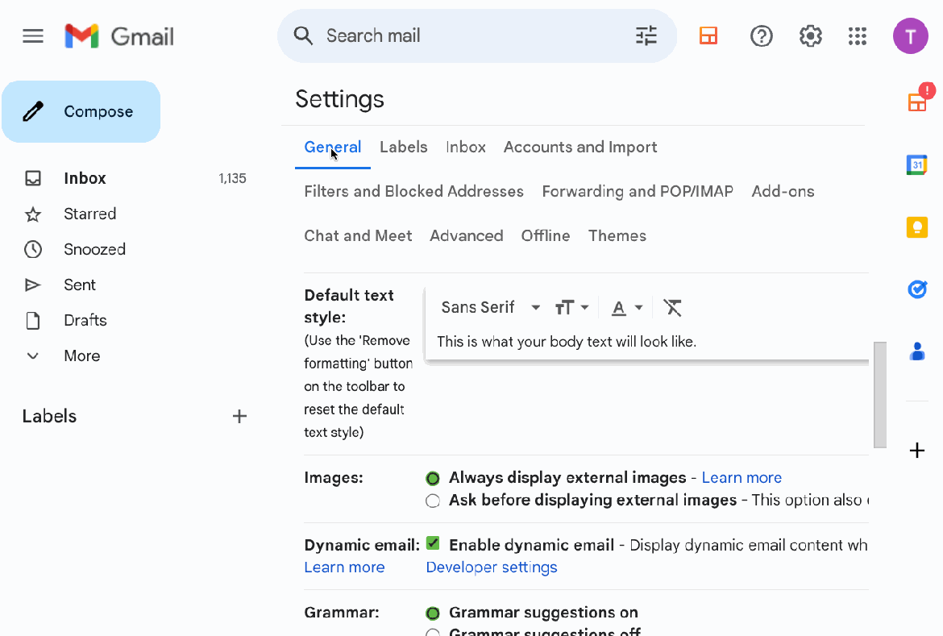Go to Drafts folder
Screen dimensions: 943x636
(x=85, y=320)
